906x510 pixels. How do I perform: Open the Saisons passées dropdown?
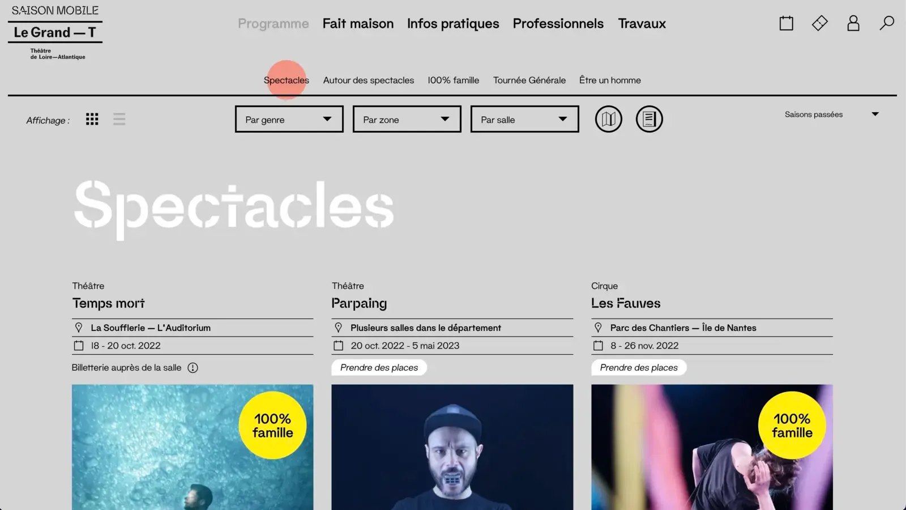(831, 114)
